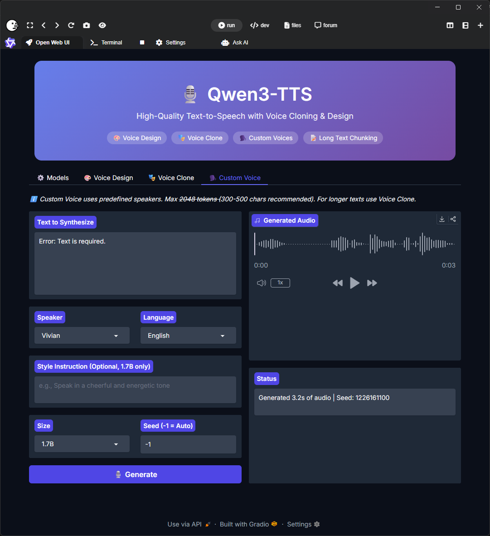
Task: Open the Language dropdown showing English
Action: coord(188,336)
